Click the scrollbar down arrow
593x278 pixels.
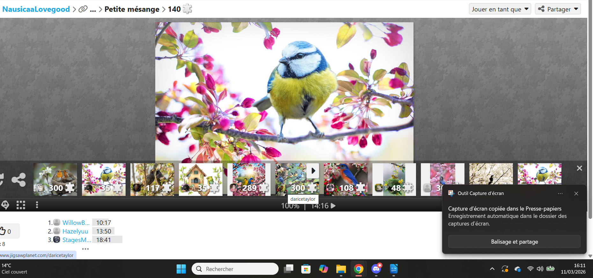pyautogui.click(x=590, y=256)
